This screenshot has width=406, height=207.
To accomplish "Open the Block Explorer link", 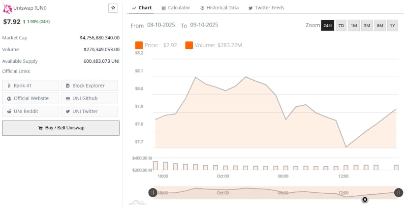I will click(x=89, y=86).
